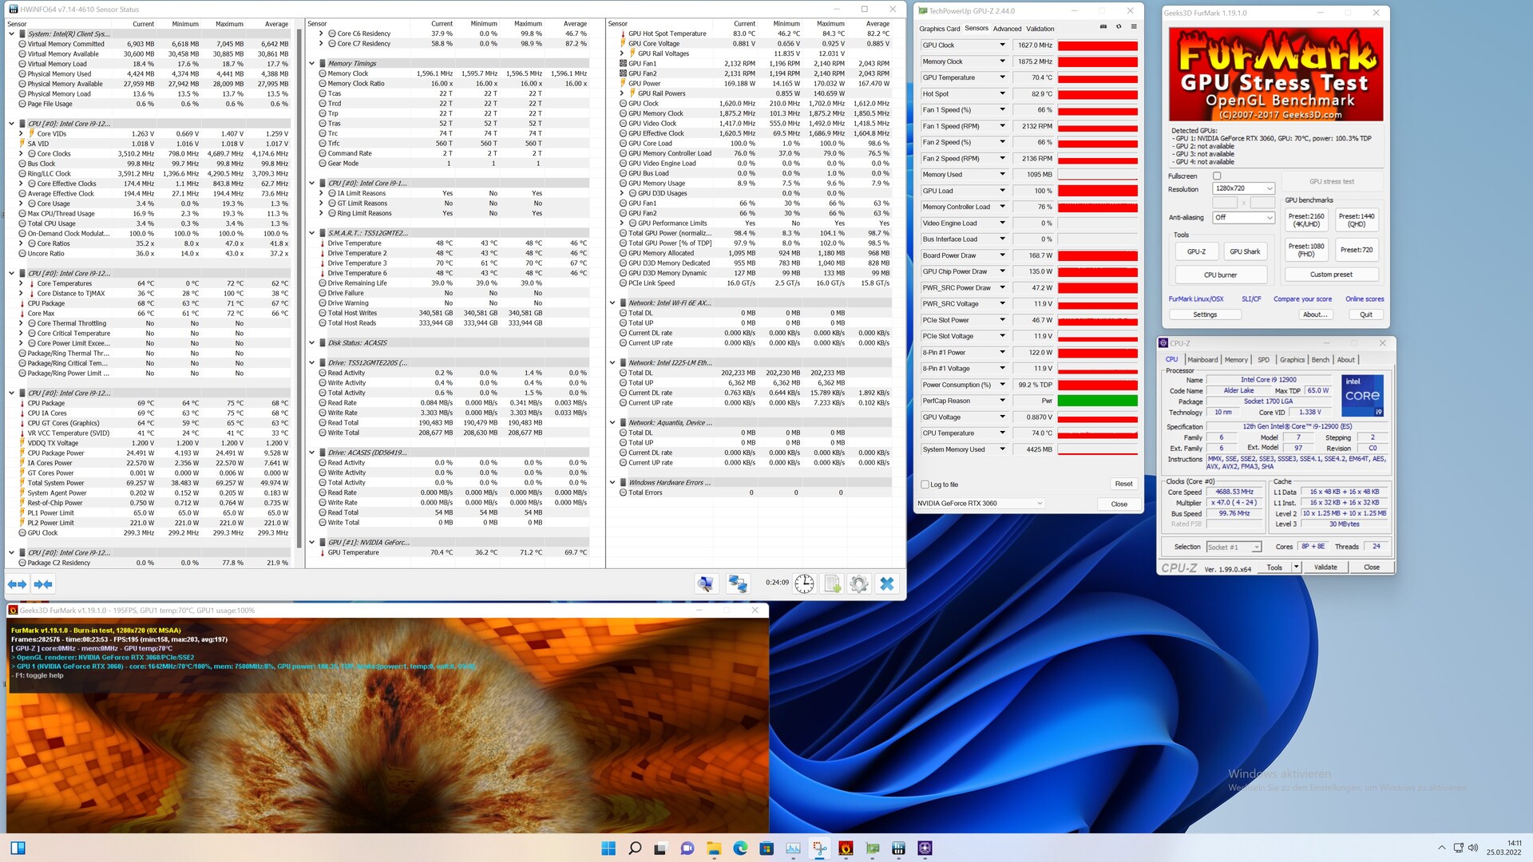The height and width of the screenshot is (862, 1533).
Task: Click the CPU burner button in FurMark
Action: click(1220, 275)
